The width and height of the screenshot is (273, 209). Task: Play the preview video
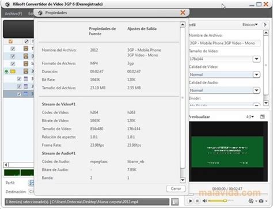click(191, 201)
